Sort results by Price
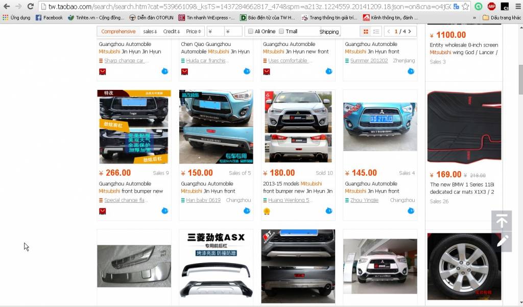 tap(194, 31)
